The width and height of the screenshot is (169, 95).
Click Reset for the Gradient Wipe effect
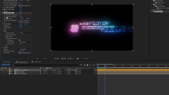pos(21,13)
